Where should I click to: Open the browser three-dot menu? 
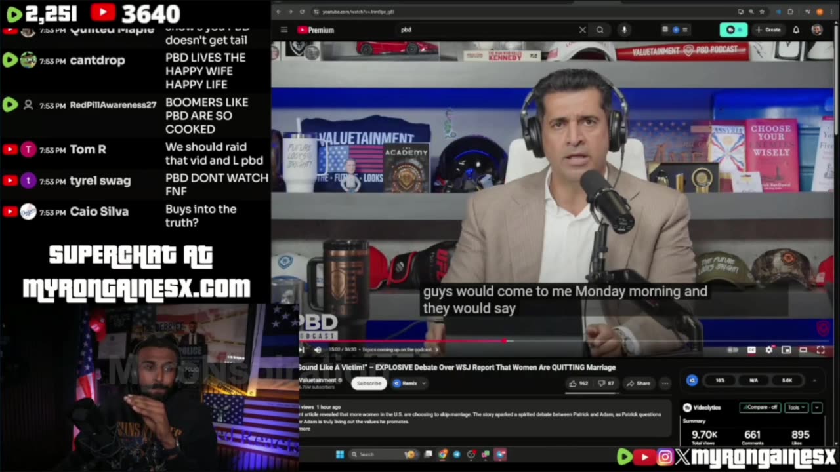(831, 12)
